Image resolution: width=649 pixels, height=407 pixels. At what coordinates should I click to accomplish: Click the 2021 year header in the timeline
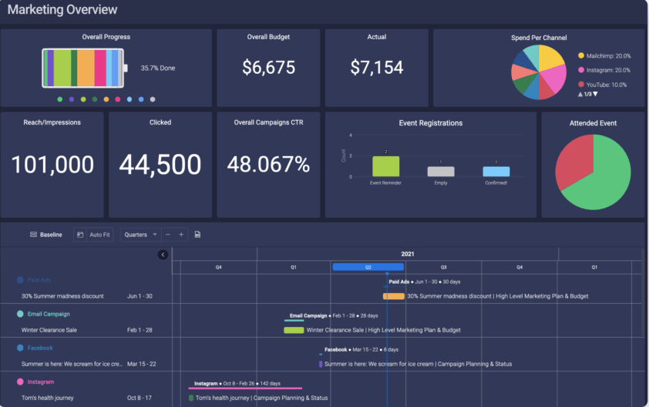pos(407,254)
